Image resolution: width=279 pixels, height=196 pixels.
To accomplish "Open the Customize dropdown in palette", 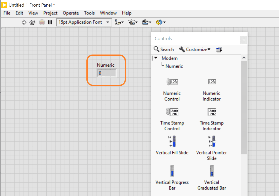I will click(195, 49).
